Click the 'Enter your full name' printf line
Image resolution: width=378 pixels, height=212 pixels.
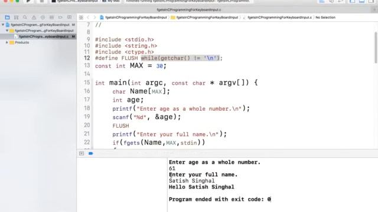click(170, 134)
